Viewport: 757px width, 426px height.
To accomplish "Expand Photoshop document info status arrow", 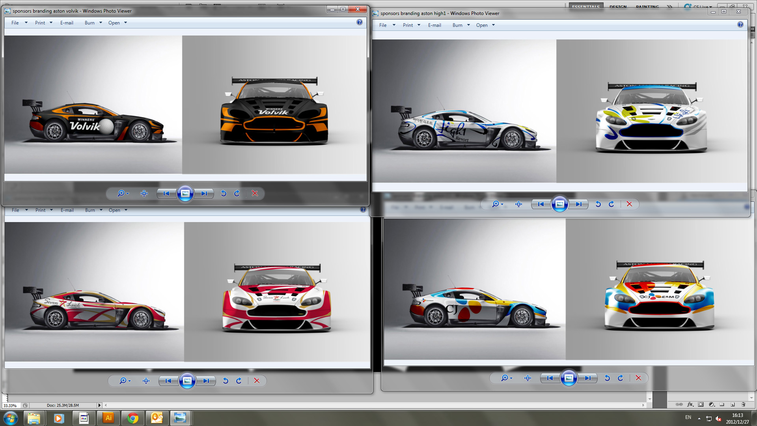I will 99,405.
